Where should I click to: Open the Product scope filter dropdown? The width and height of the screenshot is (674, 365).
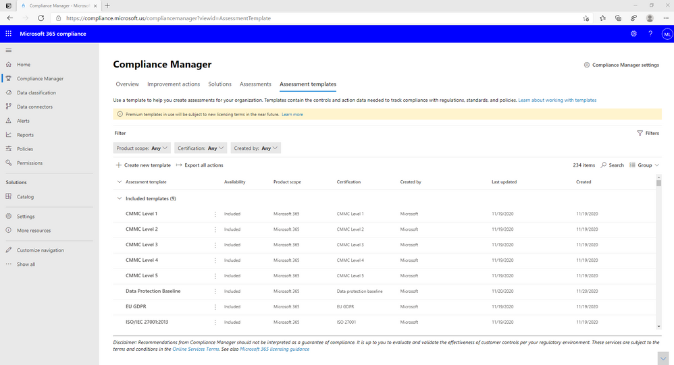[x=142, y=148]
